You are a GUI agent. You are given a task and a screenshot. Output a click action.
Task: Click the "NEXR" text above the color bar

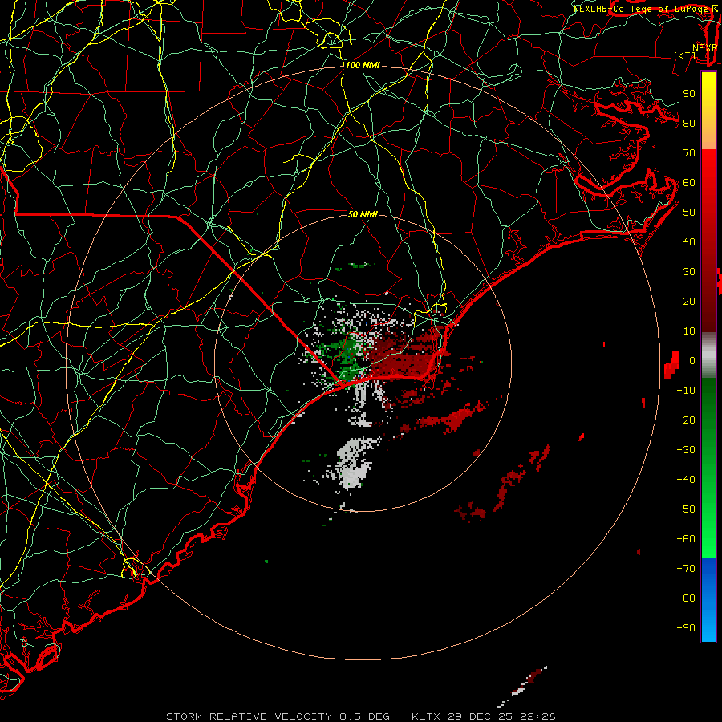coord(704,48)
